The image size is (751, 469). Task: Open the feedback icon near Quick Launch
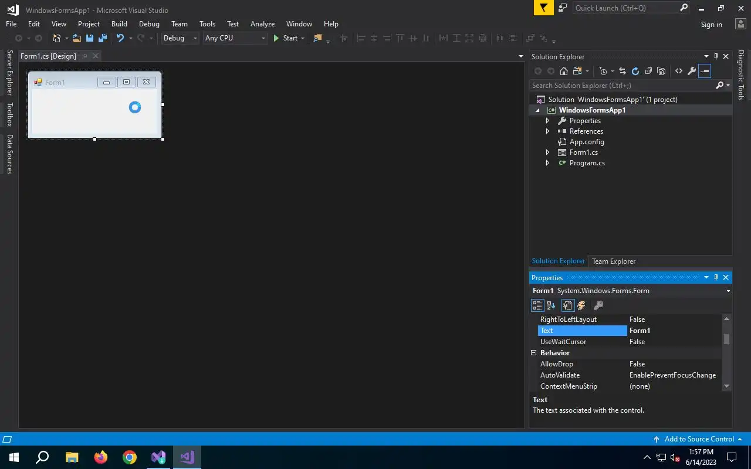pos(563,8)
